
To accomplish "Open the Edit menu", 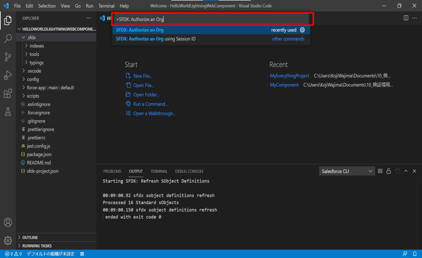I will pos(30,6).
